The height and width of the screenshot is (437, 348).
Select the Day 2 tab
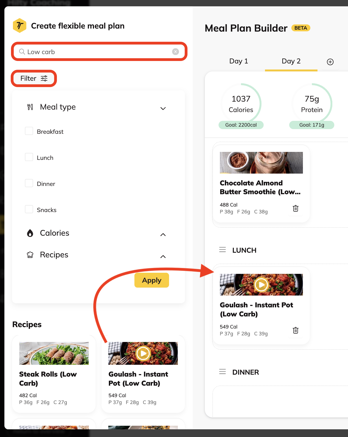pyautogui.click(x=291, y=61)
